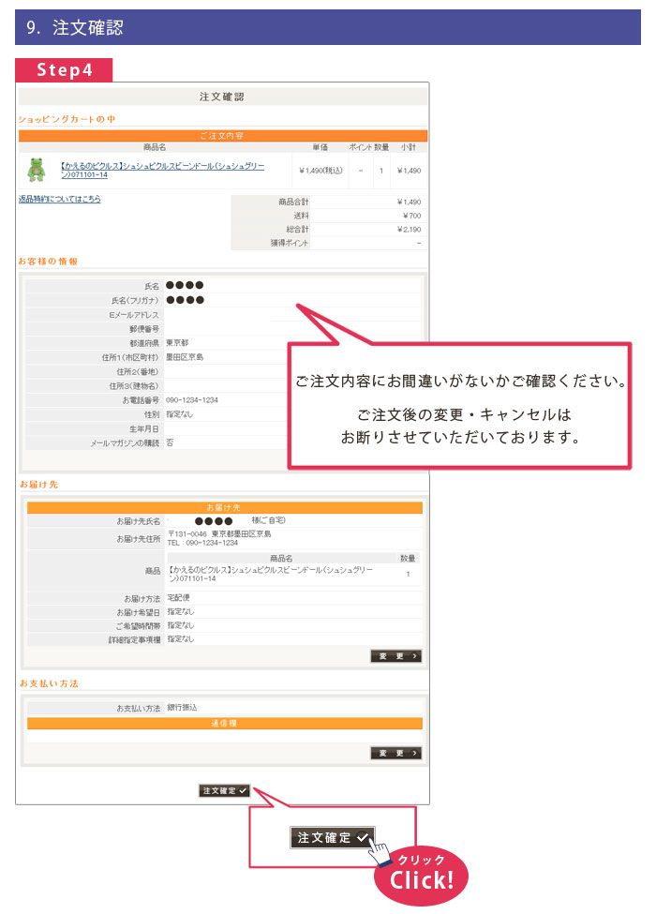Viewport: 656px width, 914px height.
Task: Click the frog plush product thumbnail
Action: tap(37, 170)
